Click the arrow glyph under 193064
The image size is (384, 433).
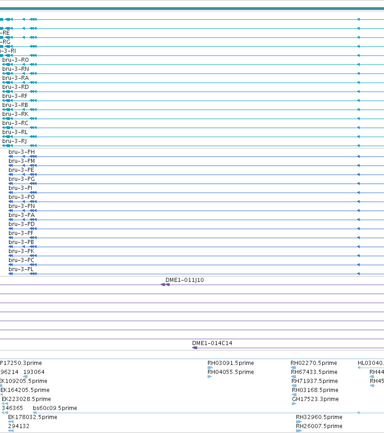coord(25,377)
